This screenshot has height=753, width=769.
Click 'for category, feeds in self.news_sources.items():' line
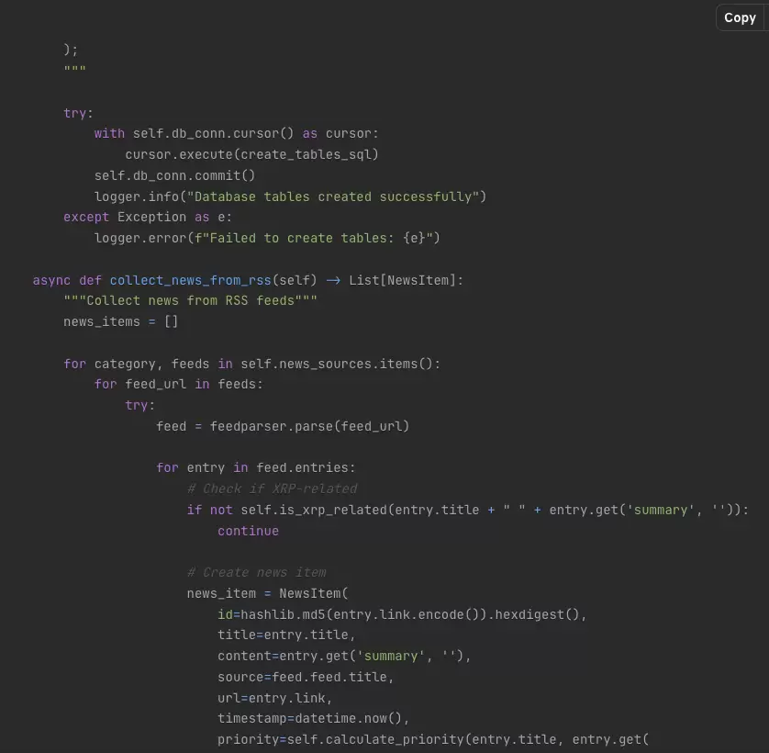[x=251, y=364]
